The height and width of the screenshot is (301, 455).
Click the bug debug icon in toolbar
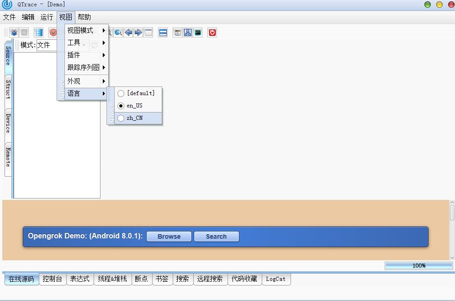pos(14,32)
